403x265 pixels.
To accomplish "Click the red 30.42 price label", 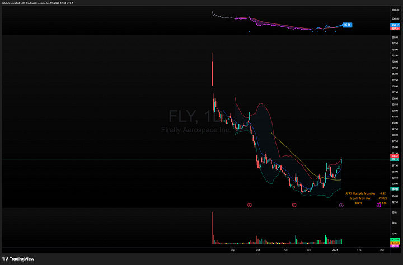I will pyautogui.click(x=395, y=156).
